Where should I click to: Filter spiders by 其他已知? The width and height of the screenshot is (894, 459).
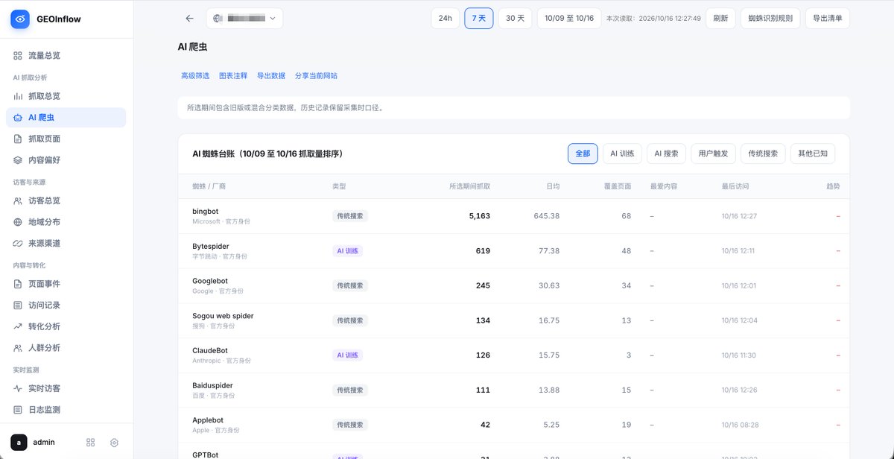813,153
